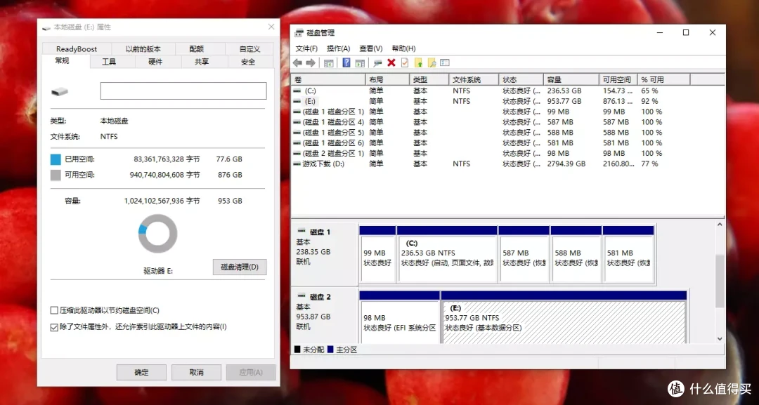The height and width of the screenshot is (405, 759).
Task: Click the red X delete icon
Action: click(x=391, y=63)
